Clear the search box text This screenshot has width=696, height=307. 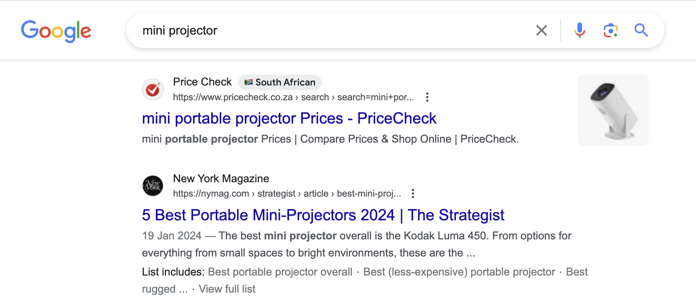[x=541, y=30]
